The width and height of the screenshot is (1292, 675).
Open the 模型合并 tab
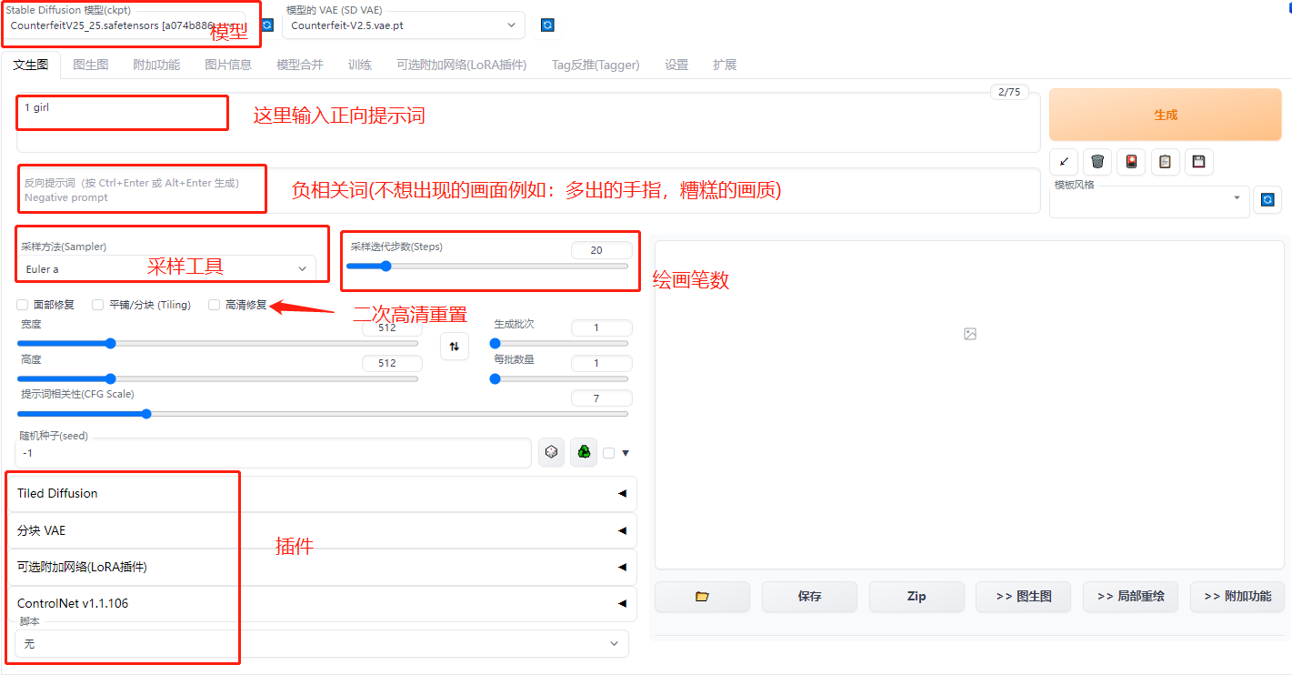(x=300, y=65)
